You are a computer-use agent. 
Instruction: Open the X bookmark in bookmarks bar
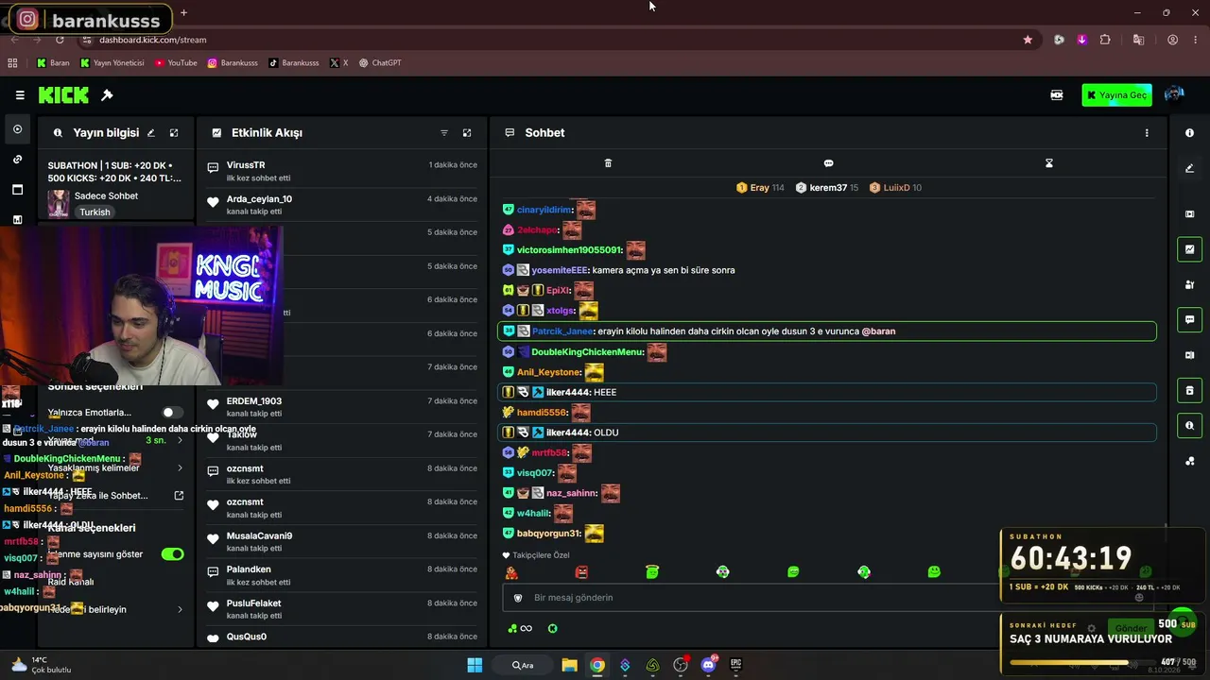coord(339,63)
